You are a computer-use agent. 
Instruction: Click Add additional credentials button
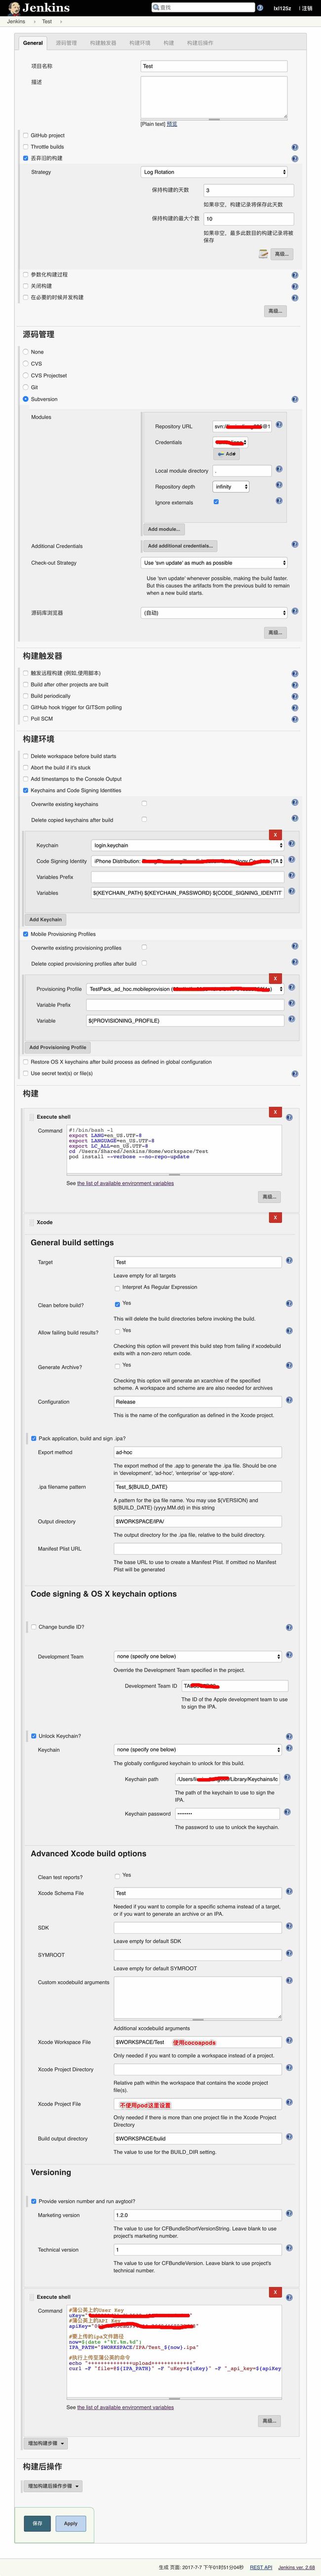[x=179, y=546]
